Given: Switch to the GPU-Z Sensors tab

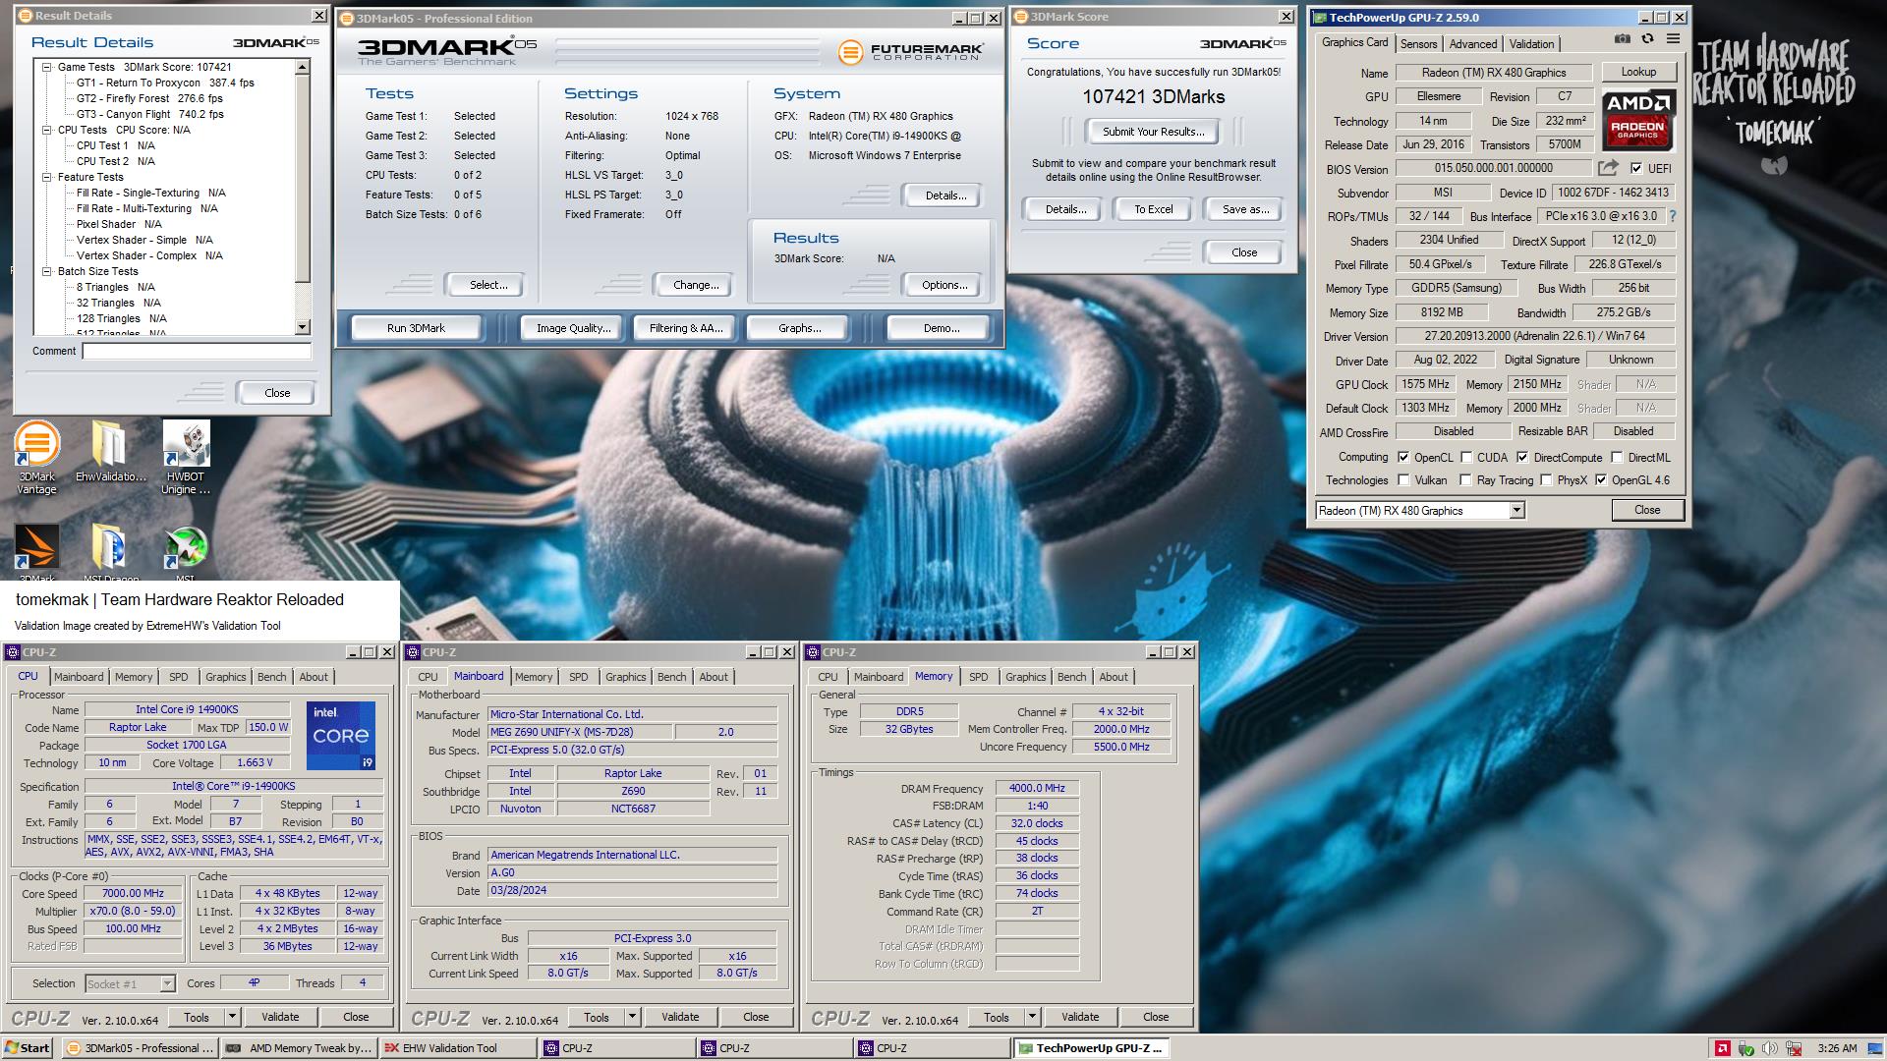Looking at the screenshot, I should [x=1418, y=43].
